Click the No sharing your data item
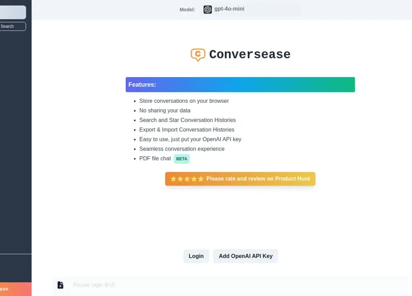 [x=165, y=110]
